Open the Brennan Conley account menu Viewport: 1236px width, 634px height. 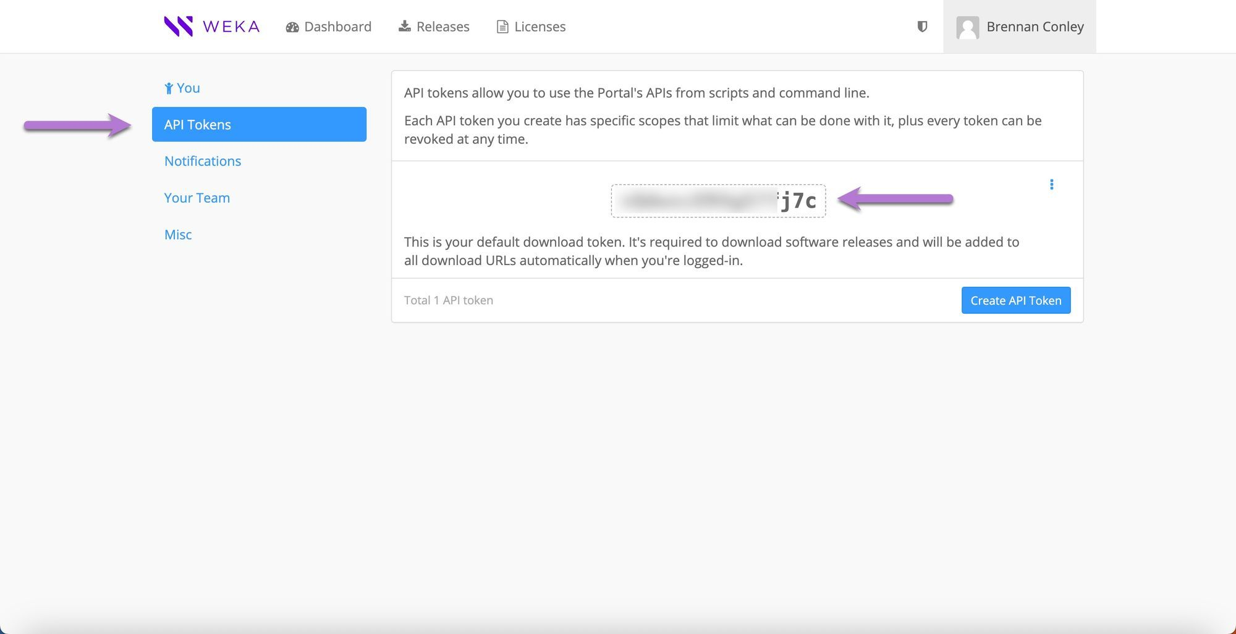pyautogui.click(x=1035, y=27)
